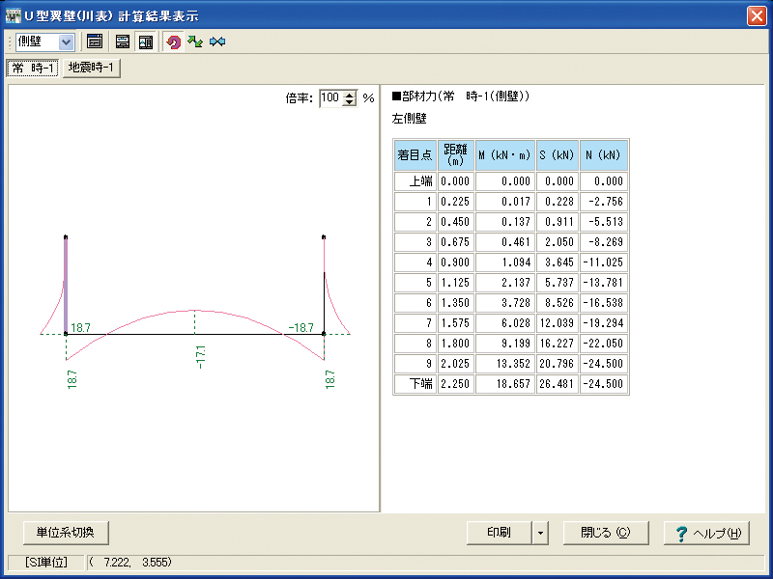Select the 上端 row label cell
The image size is (773, 579).
(x=415, y=181)
